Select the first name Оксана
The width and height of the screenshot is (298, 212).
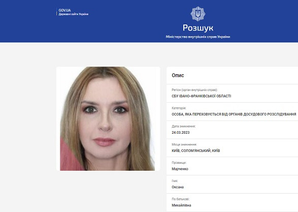(x=178, y=187)
